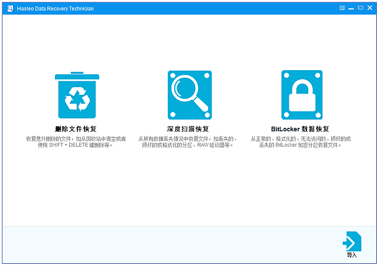Screen dimensions: 378x265
Task: Select the BitLocker 数据恢复 heading
Action: (x=300, y=129)
